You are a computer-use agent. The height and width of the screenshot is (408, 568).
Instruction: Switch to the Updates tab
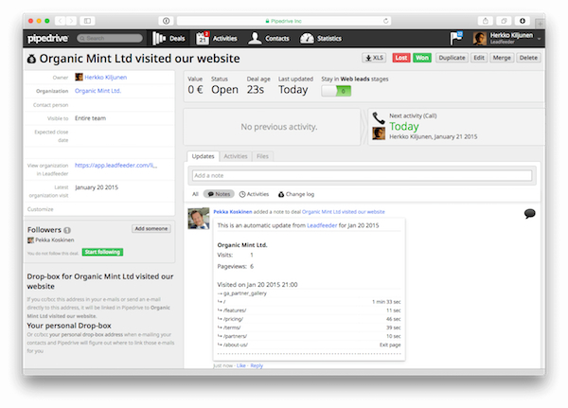point(203,156)
